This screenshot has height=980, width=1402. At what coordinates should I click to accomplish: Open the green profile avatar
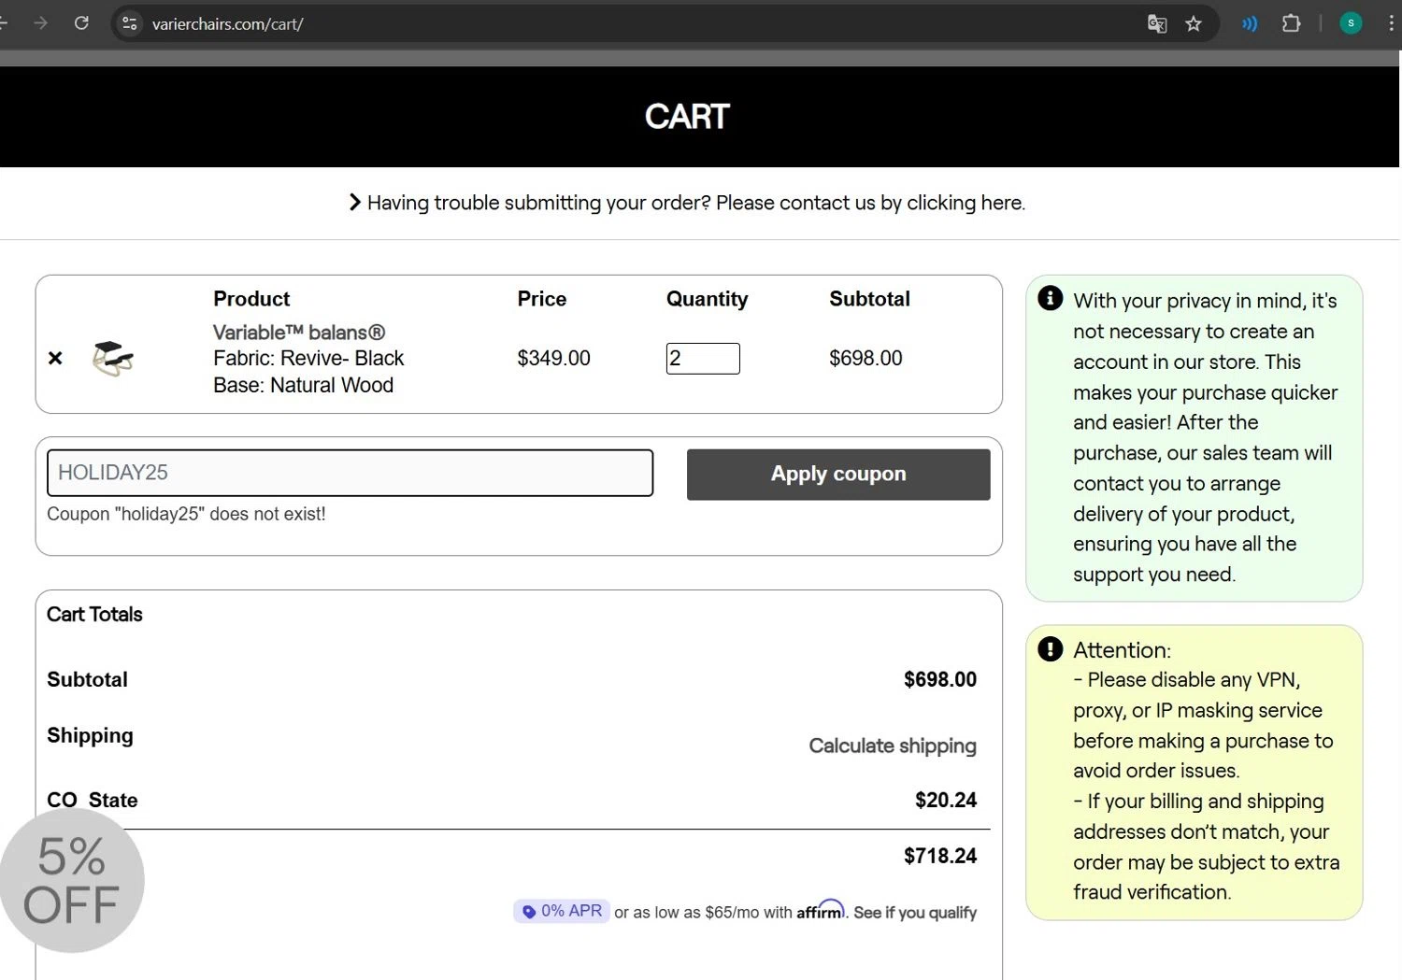(1351, 23)
